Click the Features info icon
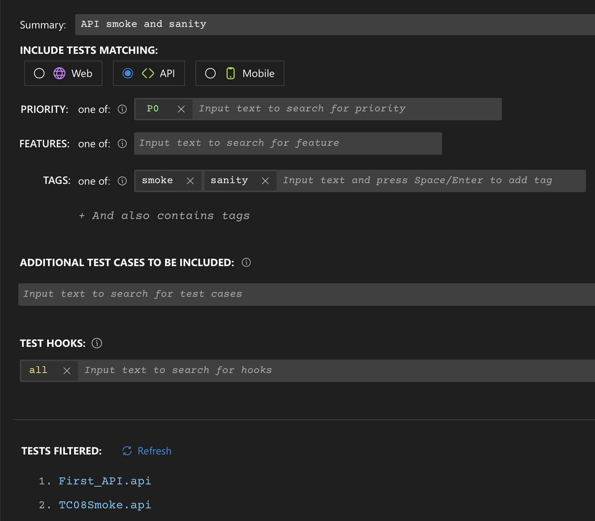Viewport: 595px width, 521px height. pyautogui.click(x=122, y=144)
